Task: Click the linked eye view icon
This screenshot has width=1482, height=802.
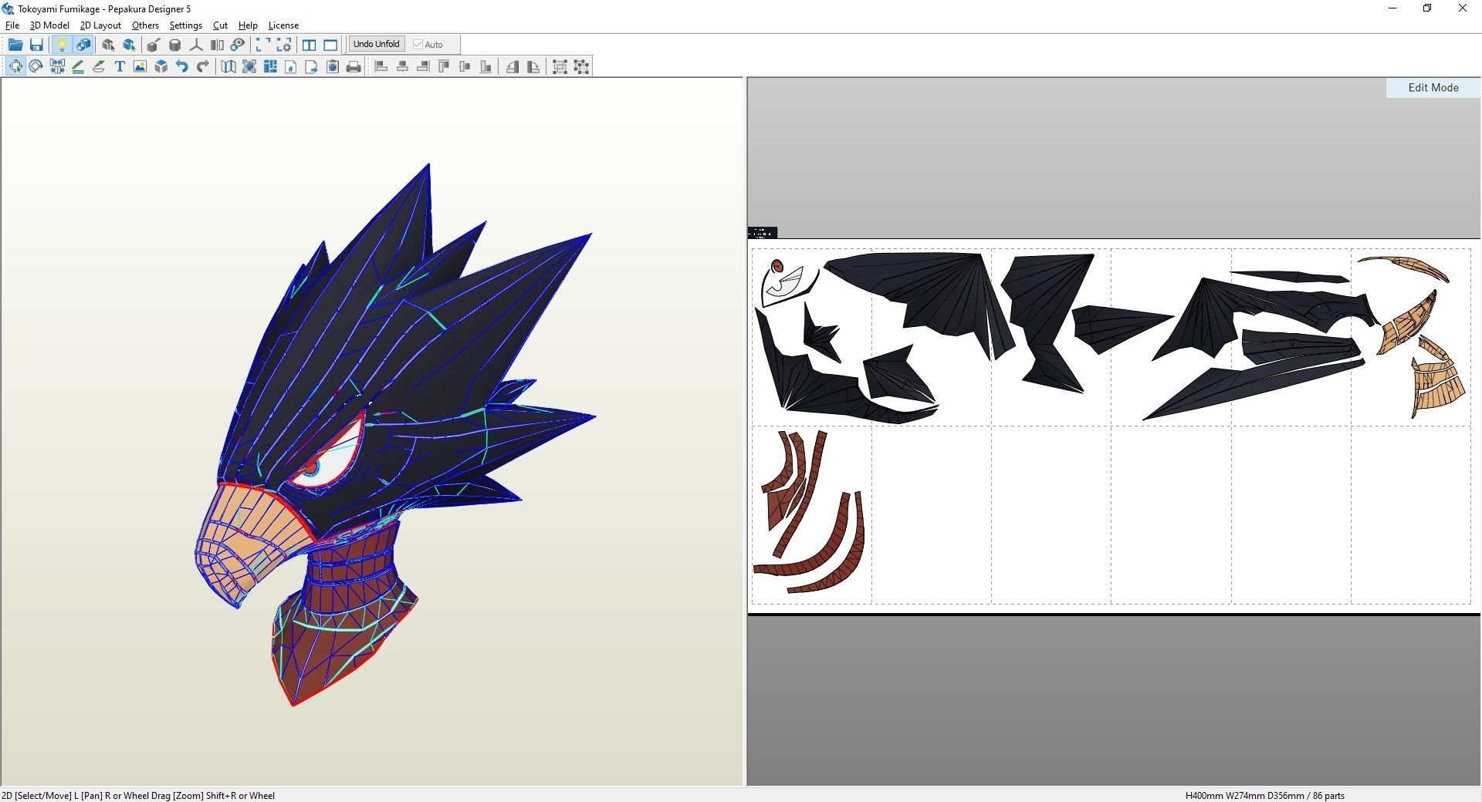Action: 238,45
